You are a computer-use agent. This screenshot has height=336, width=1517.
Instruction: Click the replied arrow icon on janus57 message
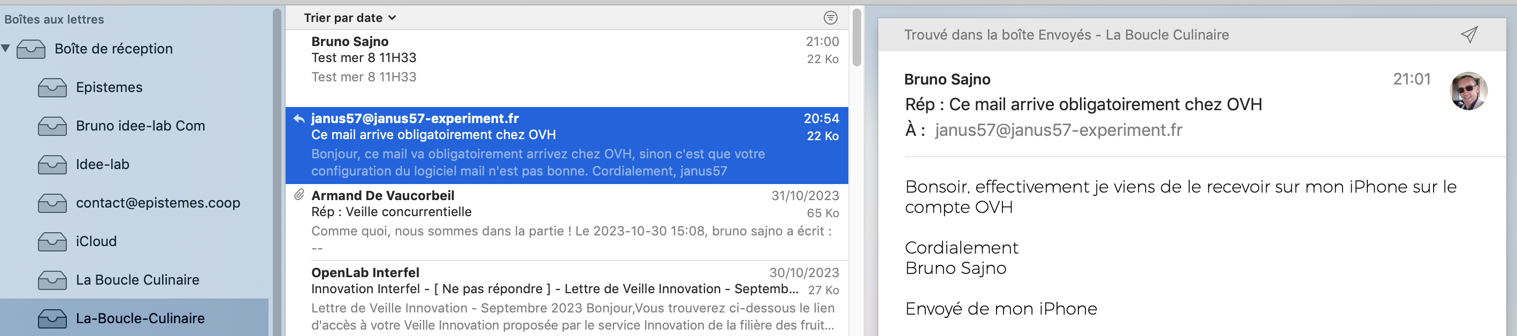pos(299,119)
